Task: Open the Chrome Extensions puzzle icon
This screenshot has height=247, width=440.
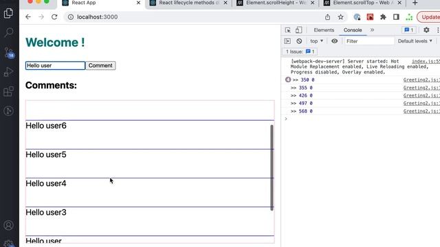Action: (383, 17)
